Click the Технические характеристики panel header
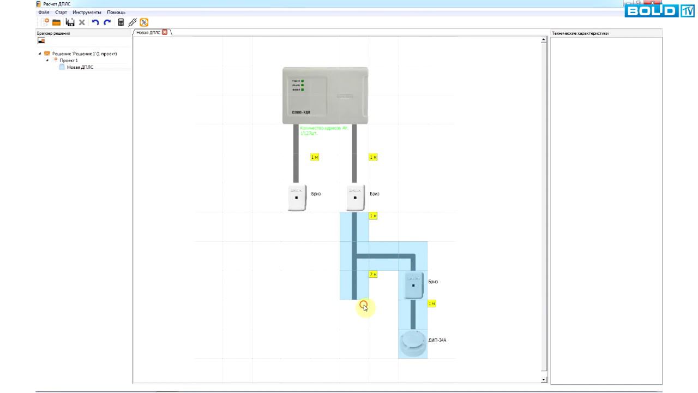Screen dimensions: 698x393 point(580,33)
